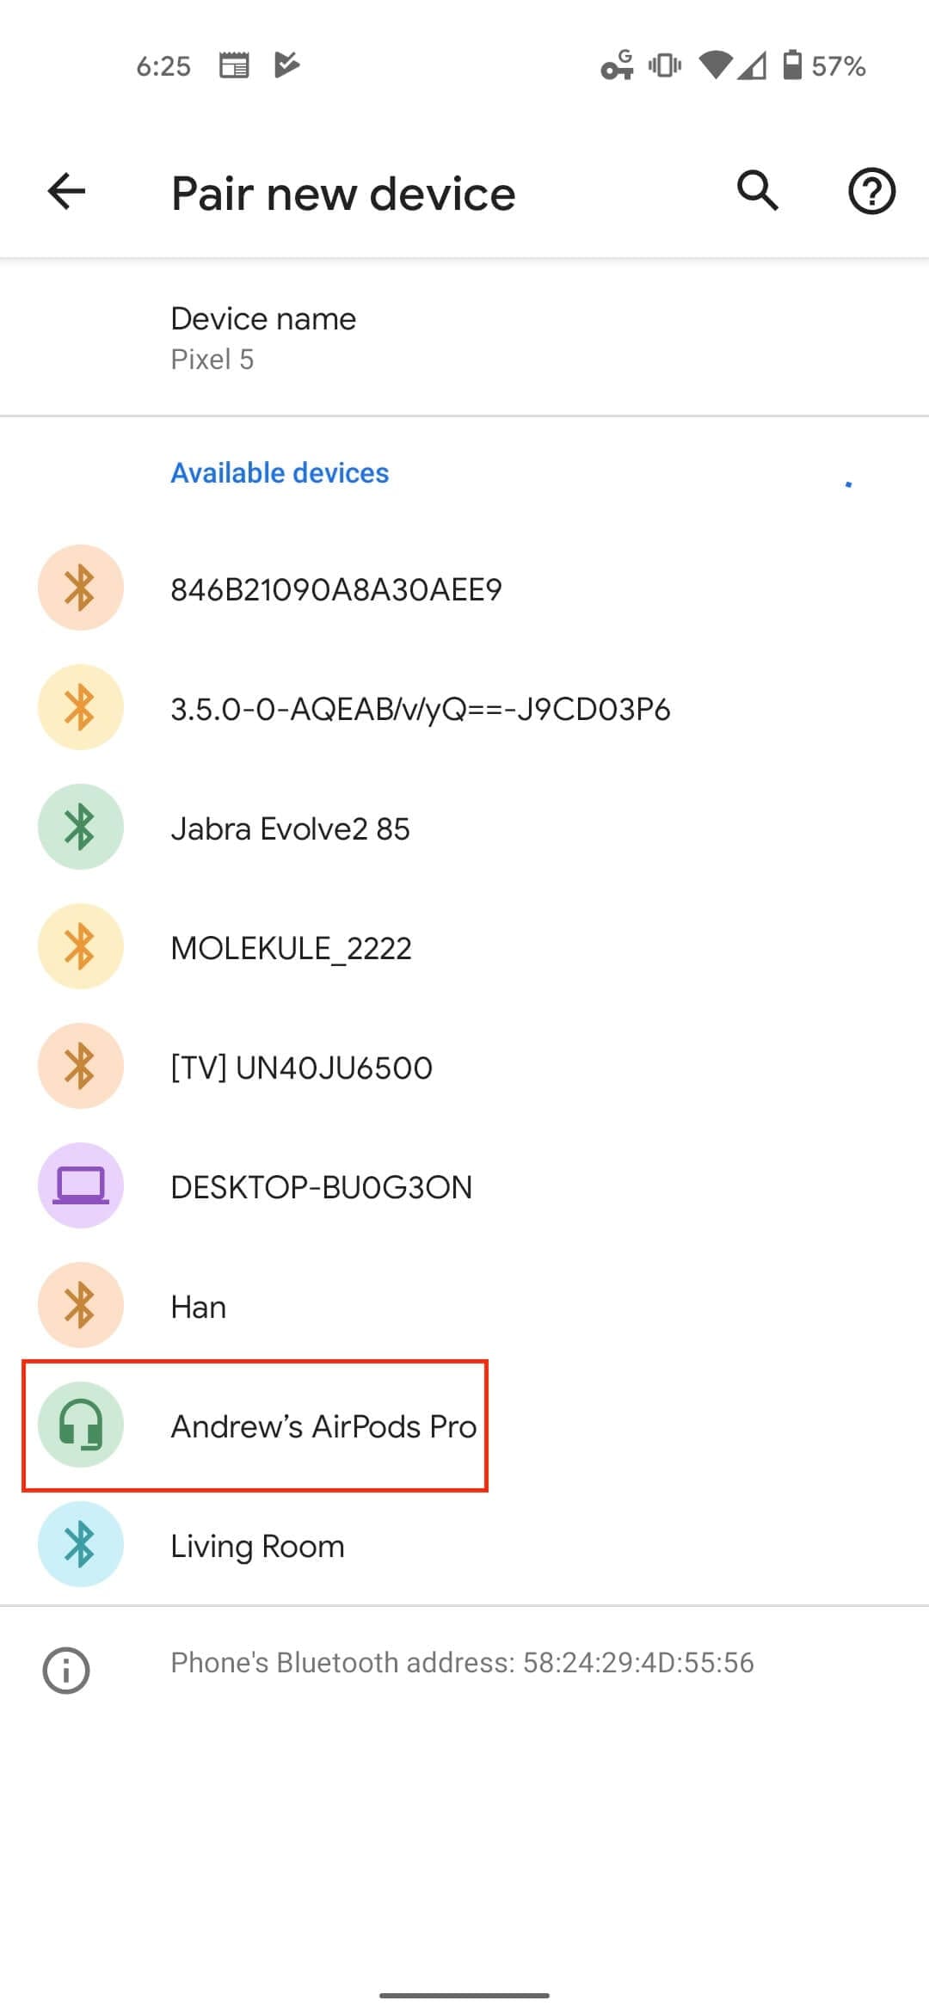Tap the back arrow icon
This screenshot has height=2013, width=929.
pyautogui.click(x=66, y=191)
